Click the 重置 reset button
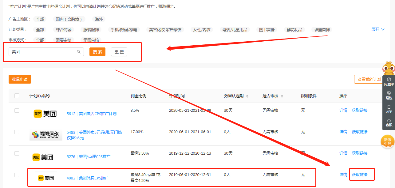The width and height of the screenshot is (395, 188). pyautogui.click(x=119, y=52)
